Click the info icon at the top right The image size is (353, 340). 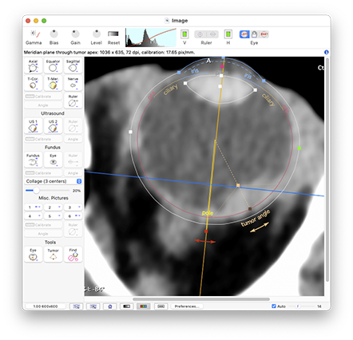pyautogui.click(x=327, y=52)
